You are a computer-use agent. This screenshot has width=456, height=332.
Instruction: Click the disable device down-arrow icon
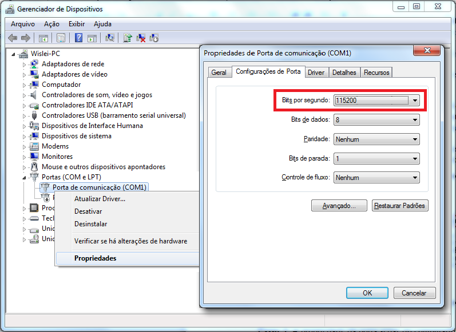point(154,38)
